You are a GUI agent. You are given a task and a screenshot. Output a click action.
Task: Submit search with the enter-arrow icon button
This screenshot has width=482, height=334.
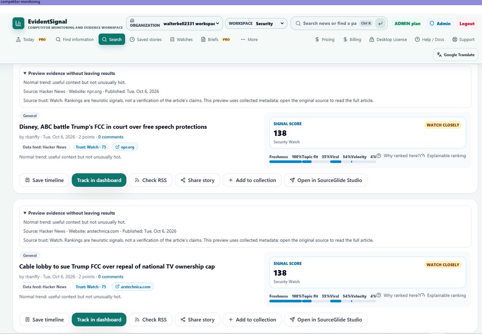[380, 24]
